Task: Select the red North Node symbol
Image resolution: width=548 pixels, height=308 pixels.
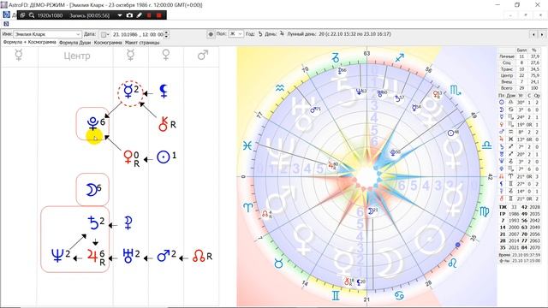Action: [x=199, y=256]
